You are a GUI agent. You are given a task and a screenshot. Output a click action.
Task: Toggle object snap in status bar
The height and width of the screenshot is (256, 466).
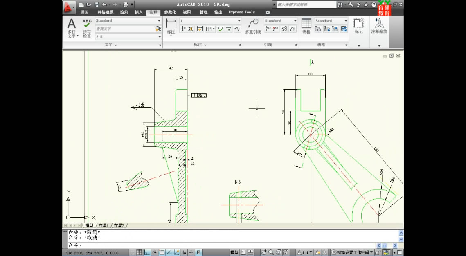(162, 252)
